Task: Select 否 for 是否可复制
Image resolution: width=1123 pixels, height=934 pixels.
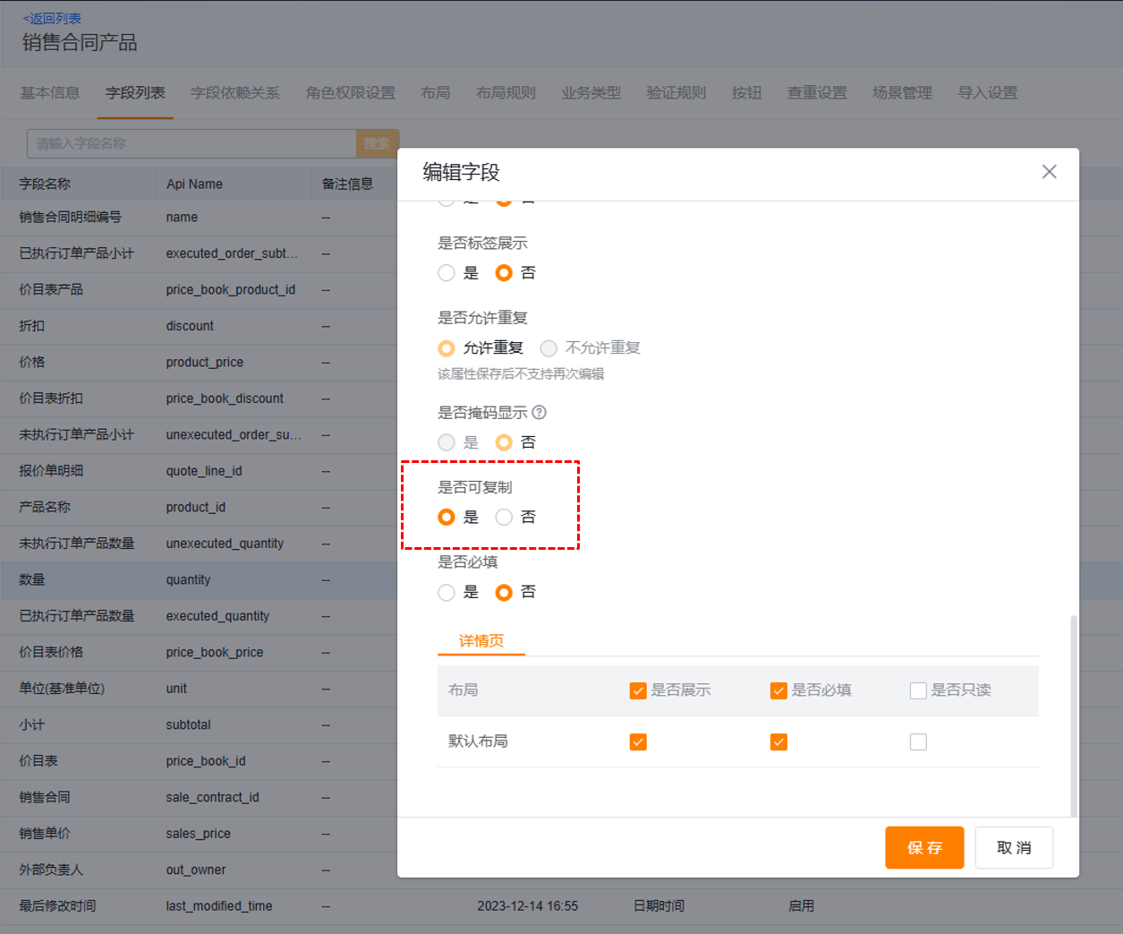Action: 504,518
